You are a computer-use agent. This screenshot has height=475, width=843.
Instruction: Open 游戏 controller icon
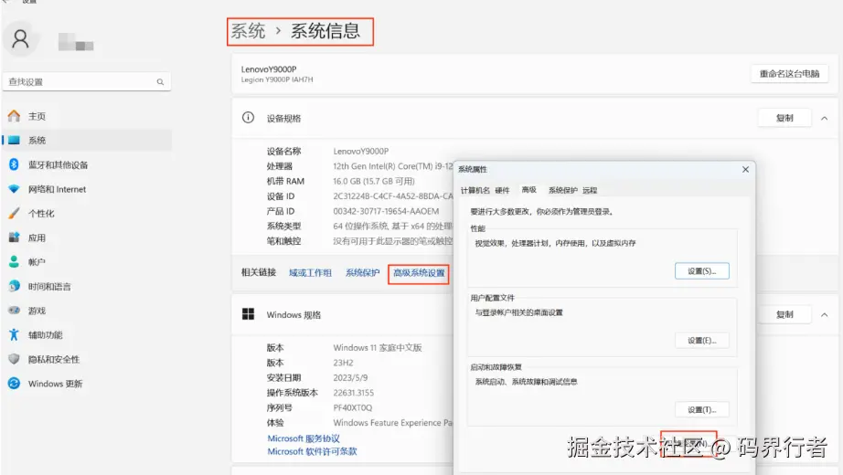[14, 311]
